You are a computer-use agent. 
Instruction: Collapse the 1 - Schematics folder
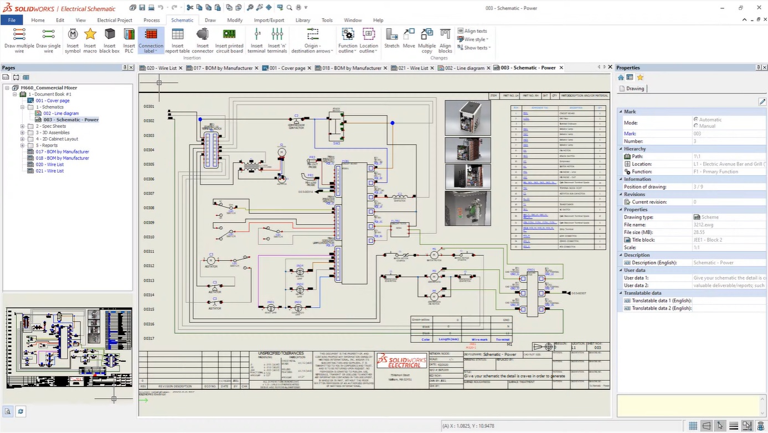point(23,107)
